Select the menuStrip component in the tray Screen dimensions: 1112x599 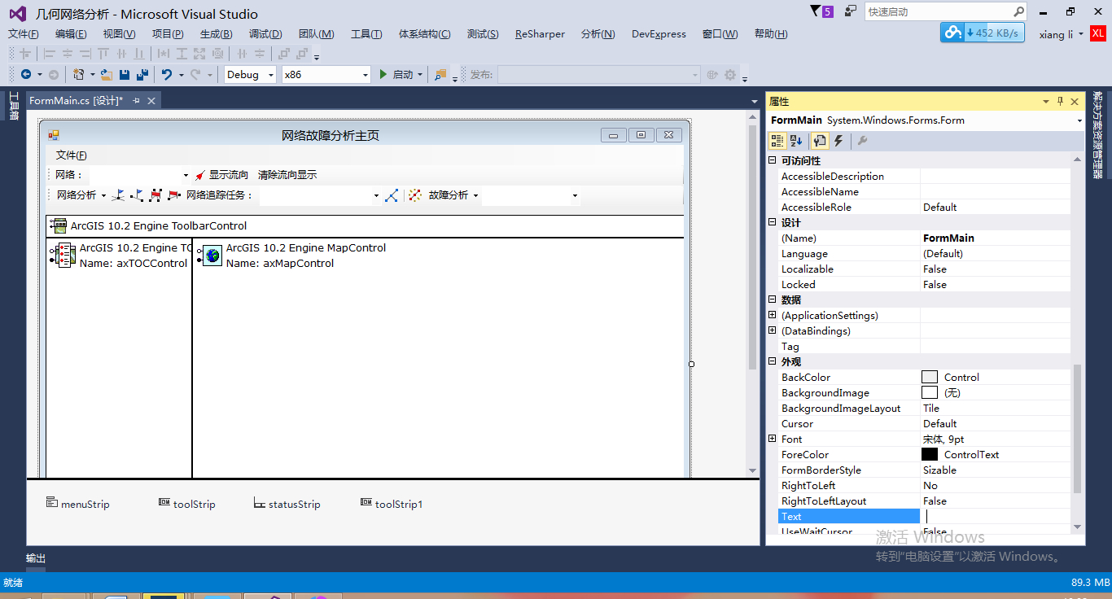[78, 504]
